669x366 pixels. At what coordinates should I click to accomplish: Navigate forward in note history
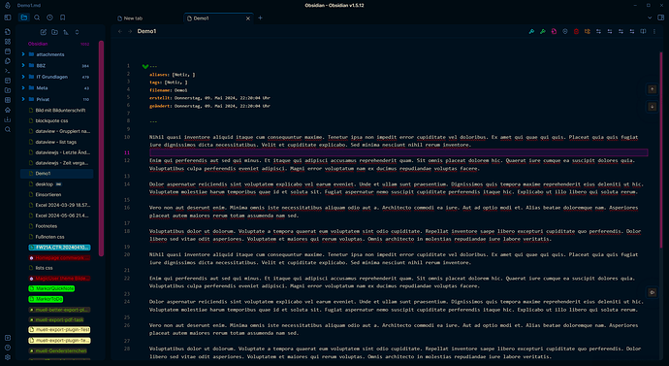click(130, 32)
